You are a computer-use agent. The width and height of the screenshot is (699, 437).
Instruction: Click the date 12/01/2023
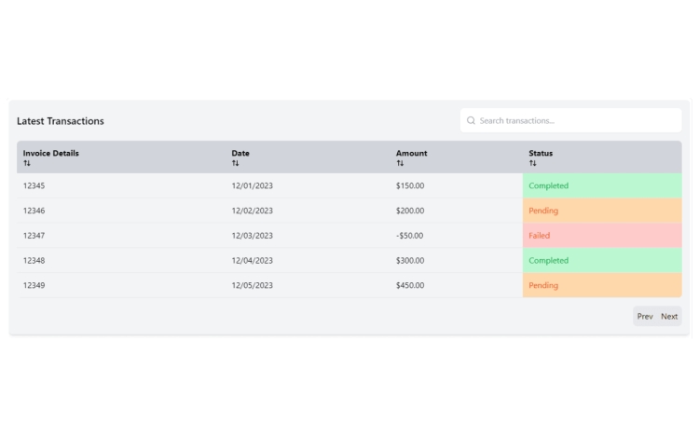click(252, 185)
